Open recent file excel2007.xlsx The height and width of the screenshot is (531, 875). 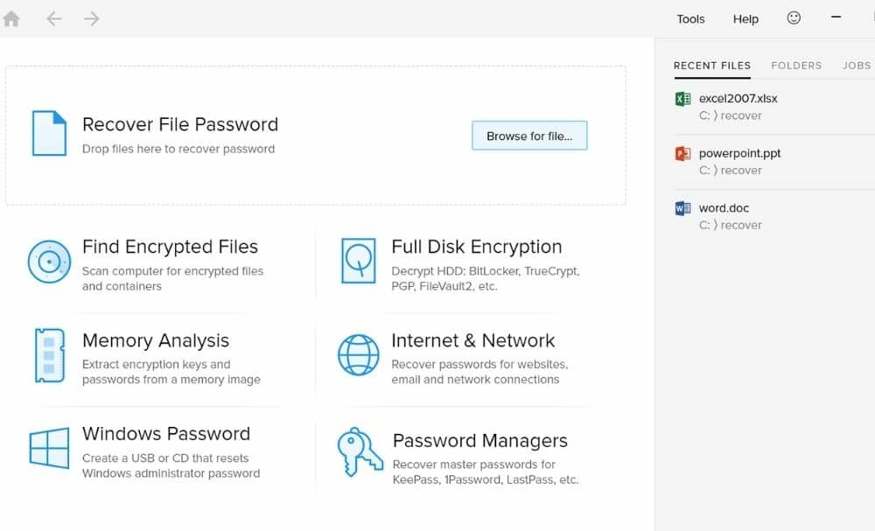[738, 99]
